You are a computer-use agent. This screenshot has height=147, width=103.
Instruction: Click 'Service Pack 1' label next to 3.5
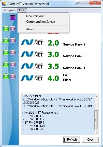[74, 68]
